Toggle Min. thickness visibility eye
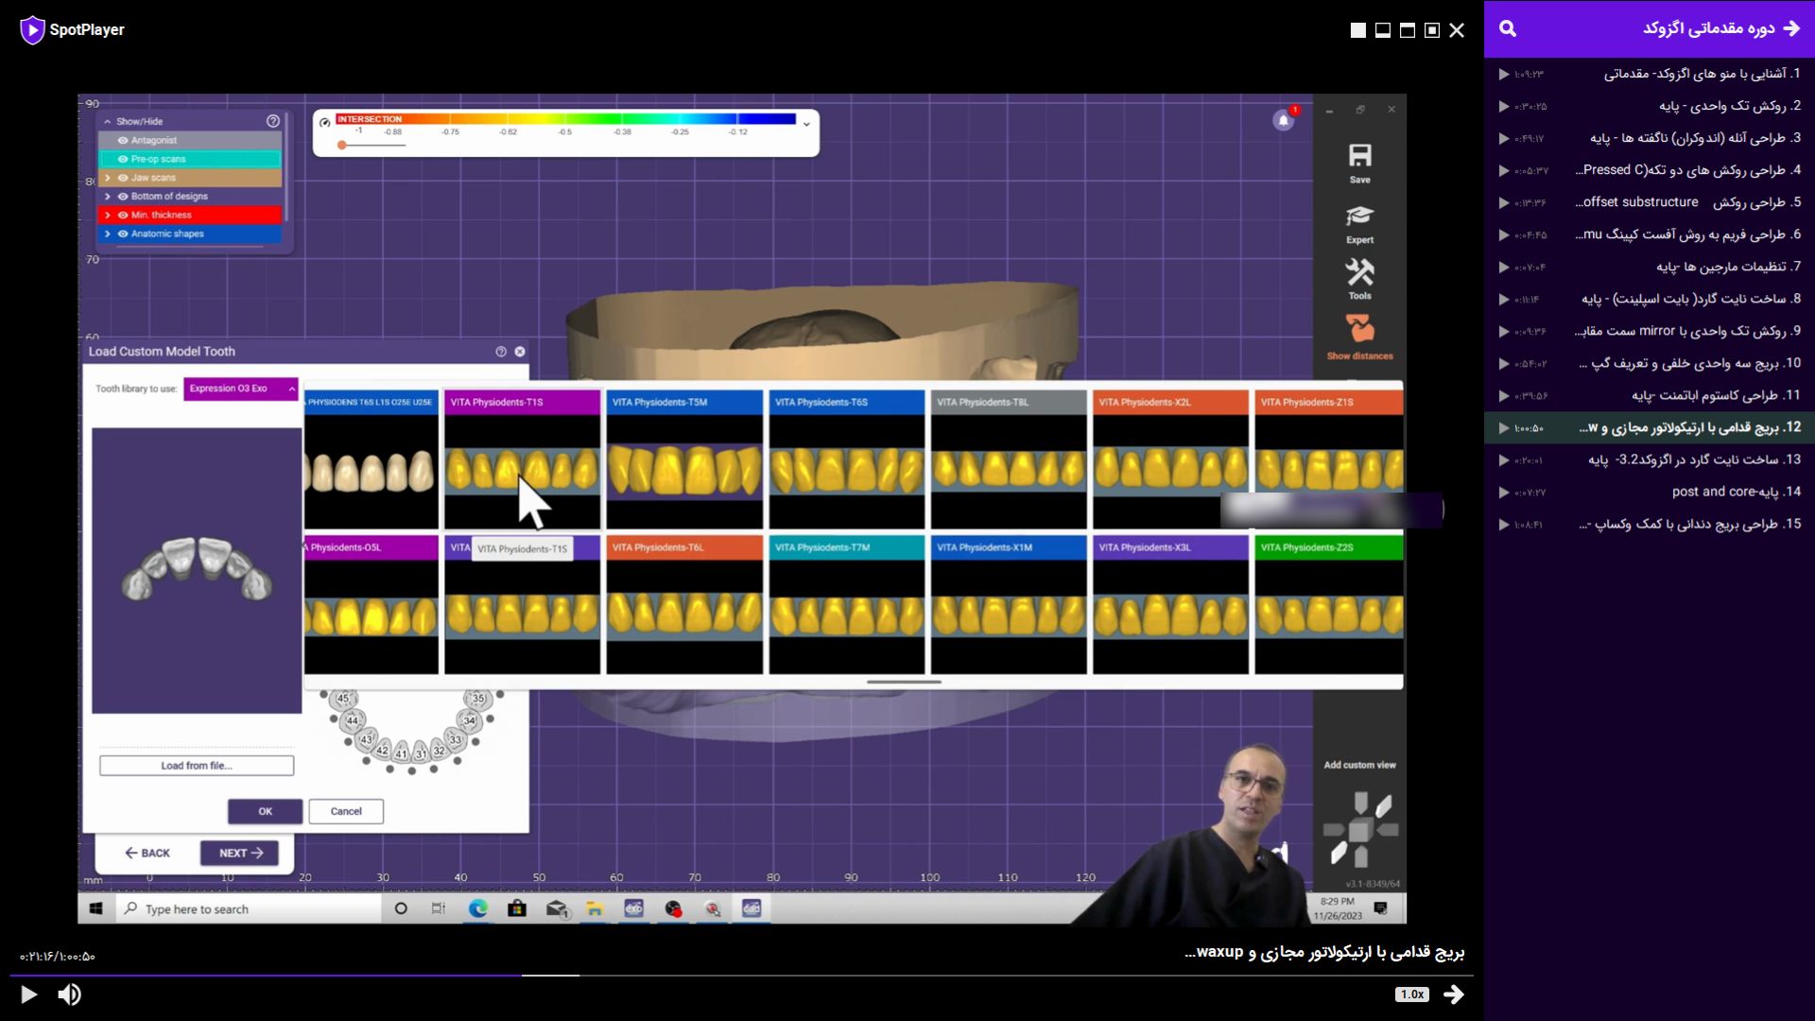 pyautogui.click(x=123, y=216)
